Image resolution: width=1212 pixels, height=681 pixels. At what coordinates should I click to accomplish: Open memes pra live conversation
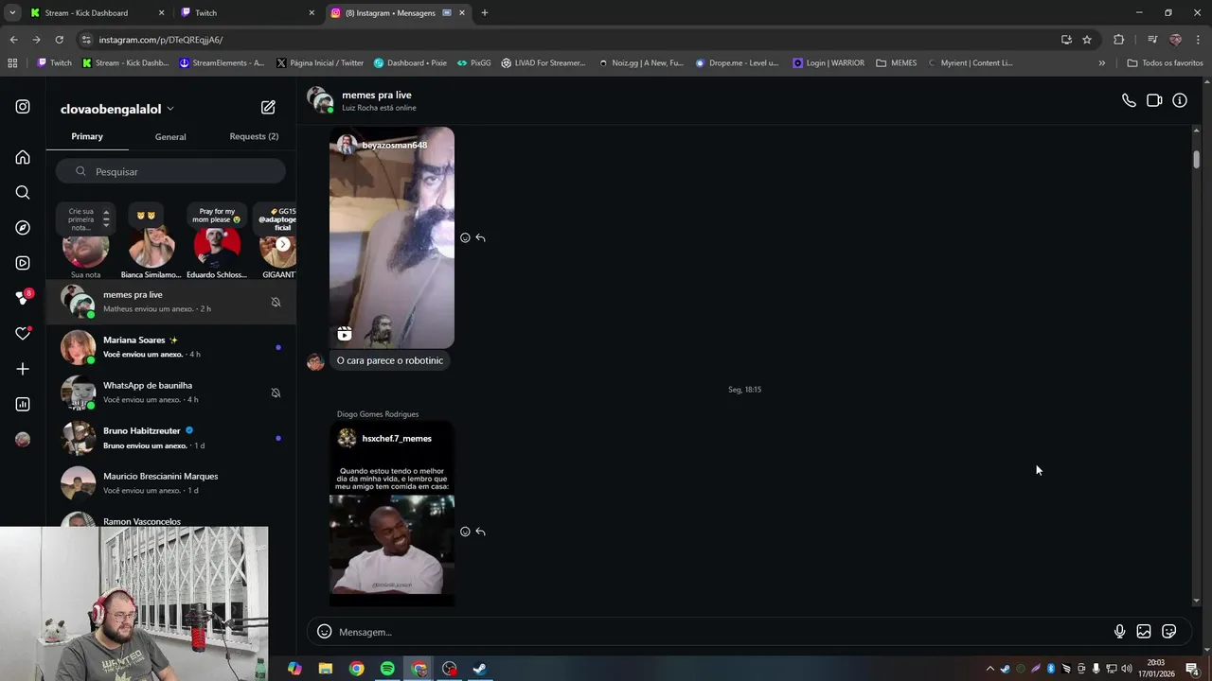(171, 302)
